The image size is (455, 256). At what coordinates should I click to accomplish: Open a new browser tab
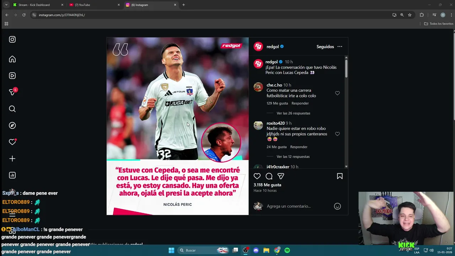(x=183, y=5)
